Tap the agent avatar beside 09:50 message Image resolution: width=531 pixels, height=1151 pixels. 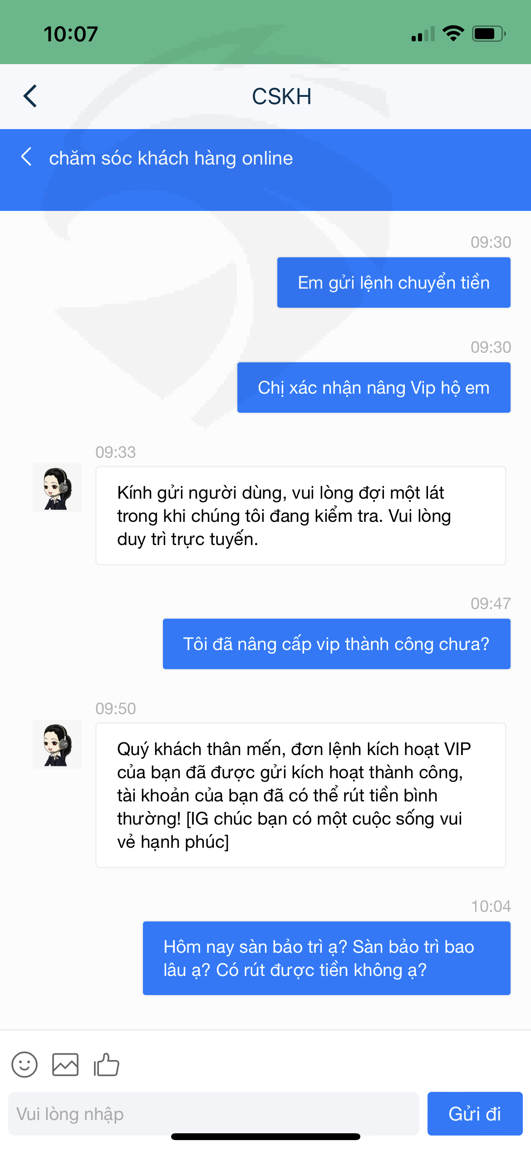coord(57,744)
